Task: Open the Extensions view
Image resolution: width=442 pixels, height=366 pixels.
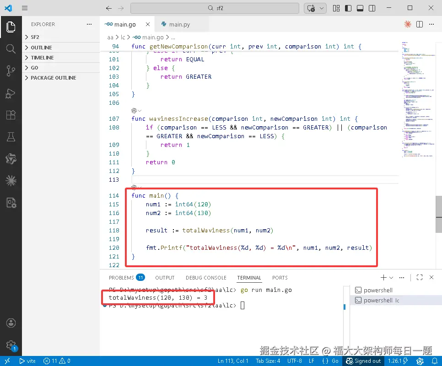Action: tap(11, 115)
